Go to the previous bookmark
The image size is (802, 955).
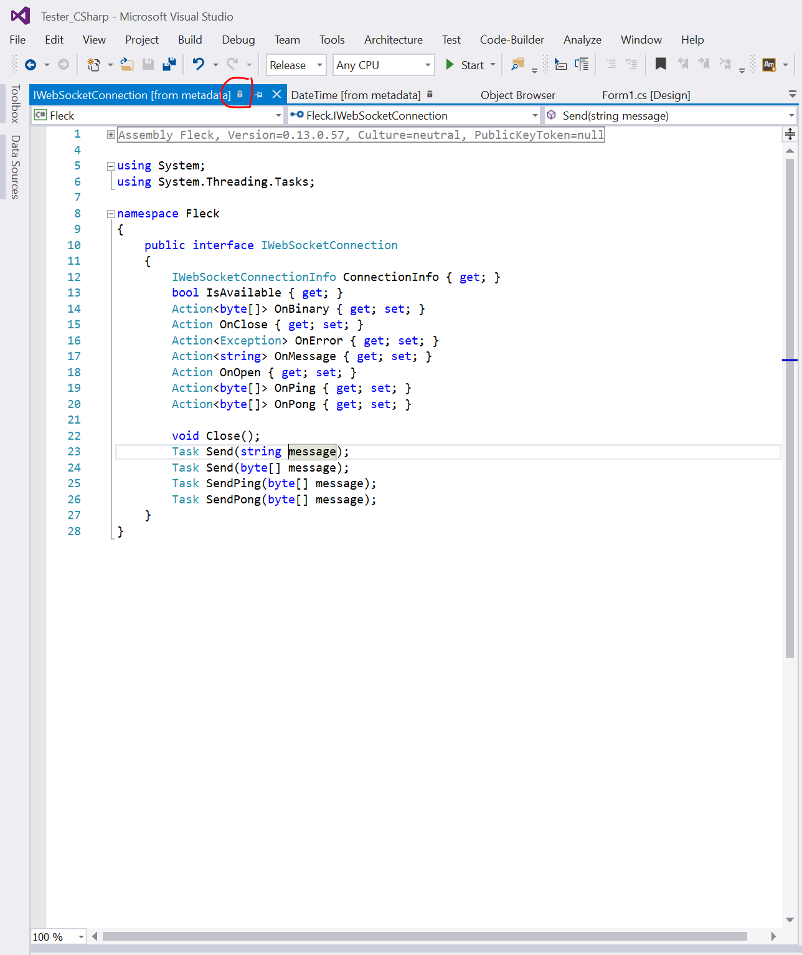coord(683,64)
